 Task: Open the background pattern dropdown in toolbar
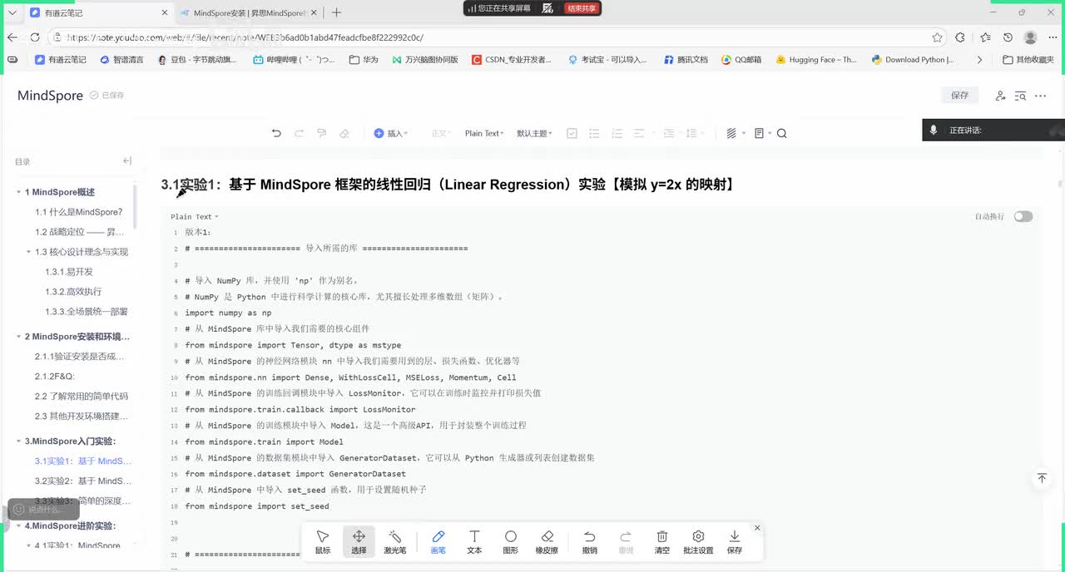coord(736,133)
